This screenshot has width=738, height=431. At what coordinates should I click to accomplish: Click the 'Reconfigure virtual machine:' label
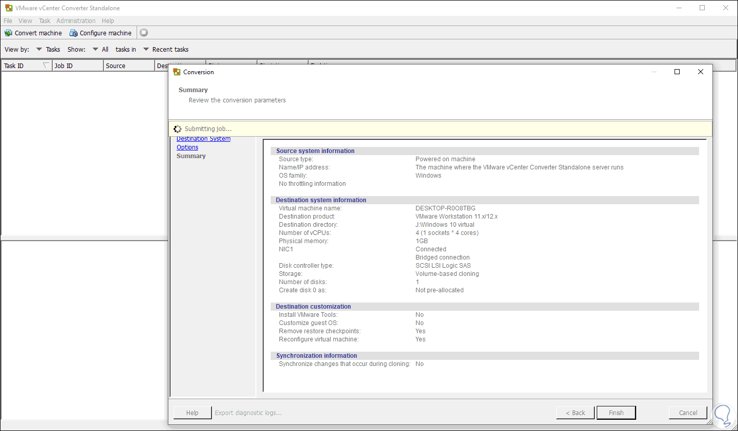319,339
